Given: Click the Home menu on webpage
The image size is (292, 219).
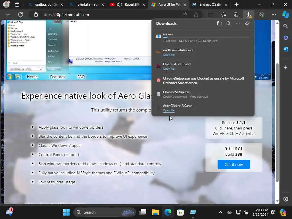Looking at the screenshot, I should pos(32,77).
